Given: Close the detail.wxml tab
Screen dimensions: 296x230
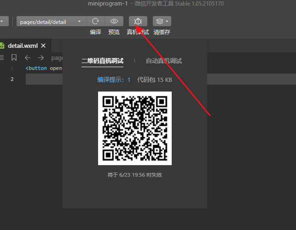Looking at the screenshot, I should coord(43,46).
